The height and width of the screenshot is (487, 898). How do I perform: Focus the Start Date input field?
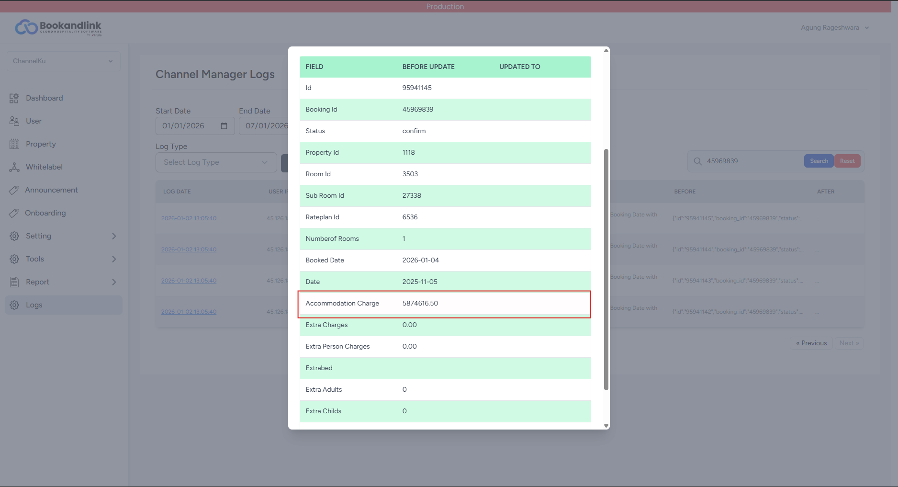pyautogui.click(x=195, y=126)
